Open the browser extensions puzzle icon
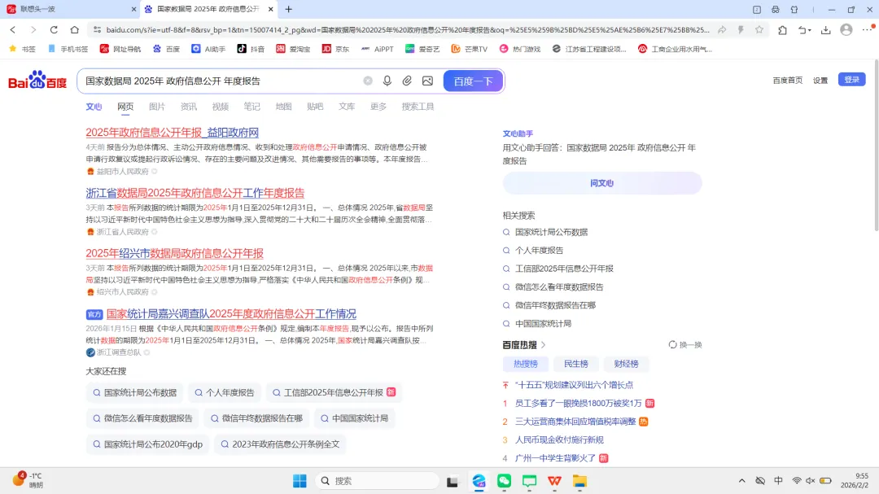Screen dimensions: 879x494 [783, 30]
